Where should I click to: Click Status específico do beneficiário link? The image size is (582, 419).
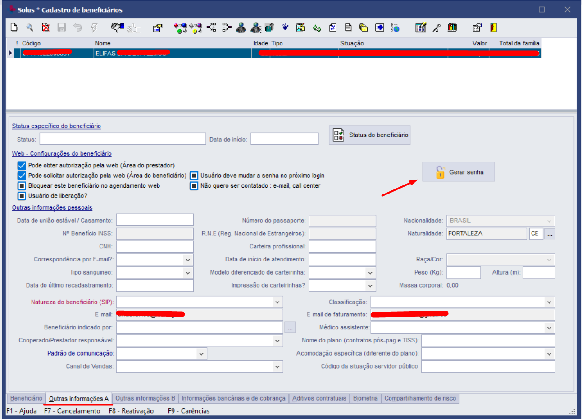point(56,126)
